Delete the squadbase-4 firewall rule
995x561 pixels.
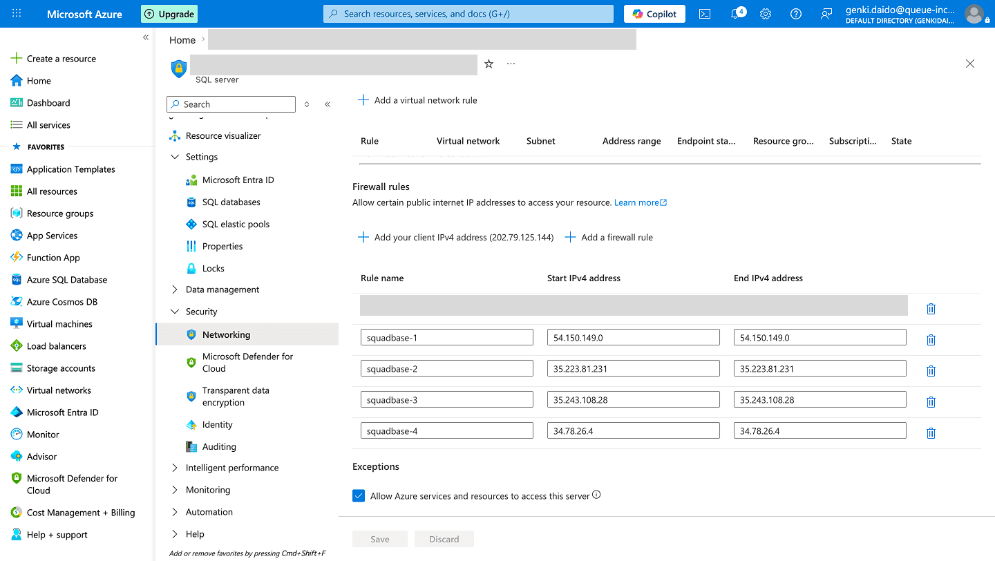(x=931, y=433)
